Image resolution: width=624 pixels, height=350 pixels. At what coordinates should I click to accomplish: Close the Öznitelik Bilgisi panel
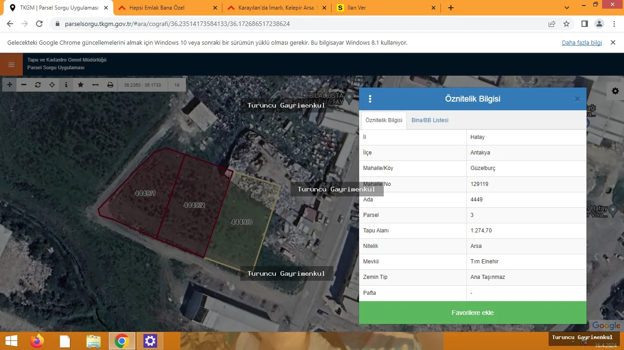[577, 99]
